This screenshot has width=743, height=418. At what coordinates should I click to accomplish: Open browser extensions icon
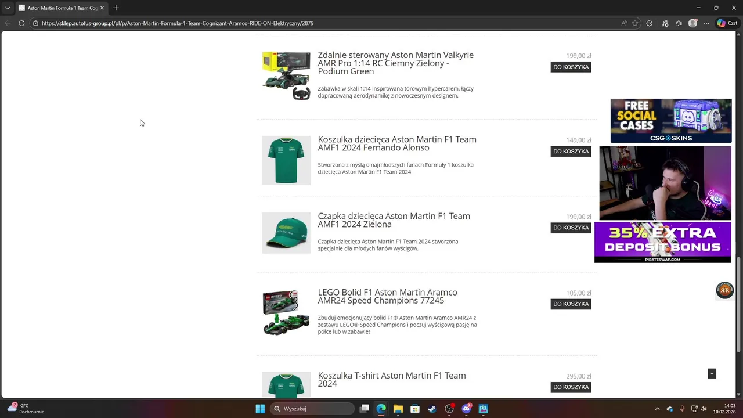point(649,23)
